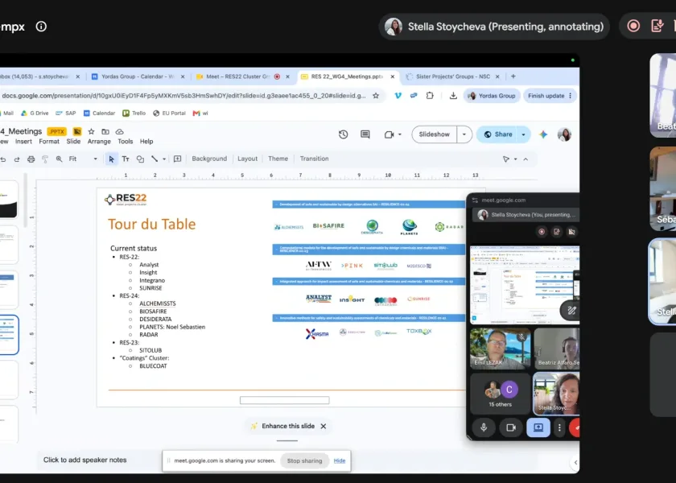Expand the Line tool dropdown arrow

pos(164,159)
